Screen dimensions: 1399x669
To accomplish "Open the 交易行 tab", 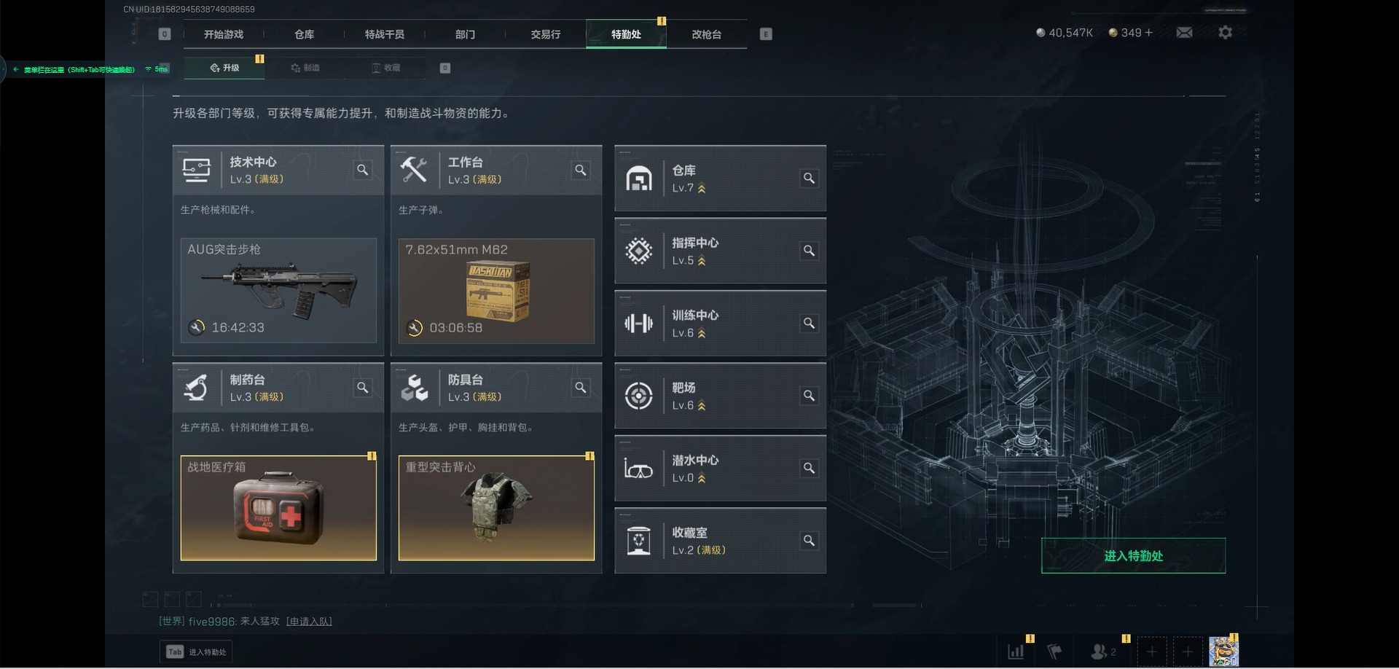I will pyautogui.click(x=545, y=34).
